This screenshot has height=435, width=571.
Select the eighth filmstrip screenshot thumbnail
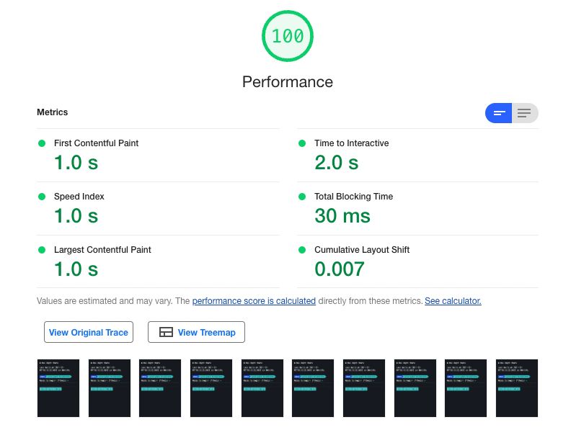[x=415, y=387]
